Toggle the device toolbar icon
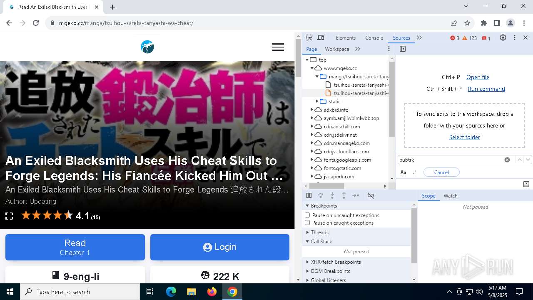The width and height of the screenshot is (533, 300). tap(321, 37)
